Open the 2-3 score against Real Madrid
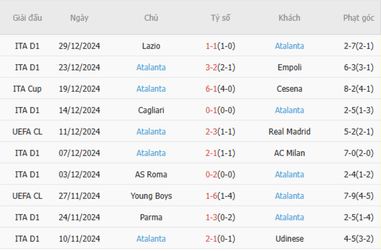The image size is (381, 251). coord(211,132)
